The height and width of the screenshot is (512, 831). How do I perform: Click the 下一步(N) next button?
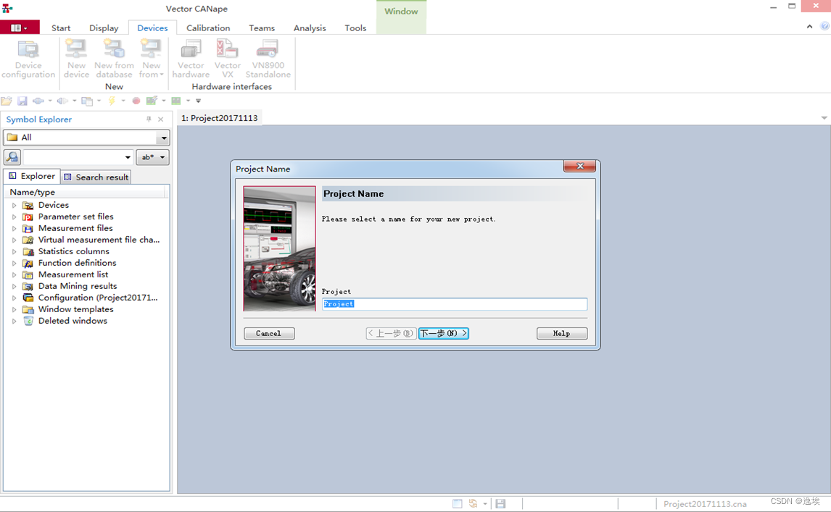point(444,334)
